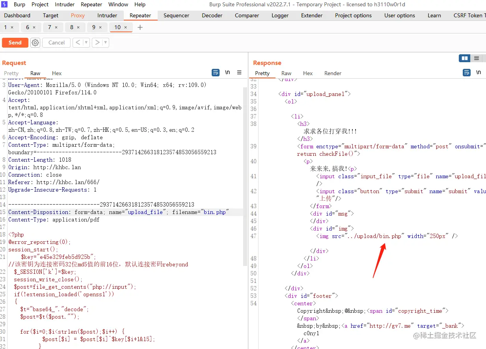Show Response in Pretty view
The width and height of the screenshot is (486, 349).
263,73
